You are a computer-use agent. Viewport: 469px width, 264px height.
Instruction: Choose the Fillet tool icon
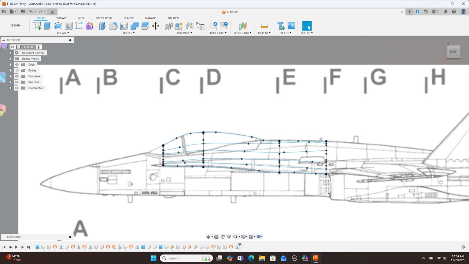pos(114,26)
